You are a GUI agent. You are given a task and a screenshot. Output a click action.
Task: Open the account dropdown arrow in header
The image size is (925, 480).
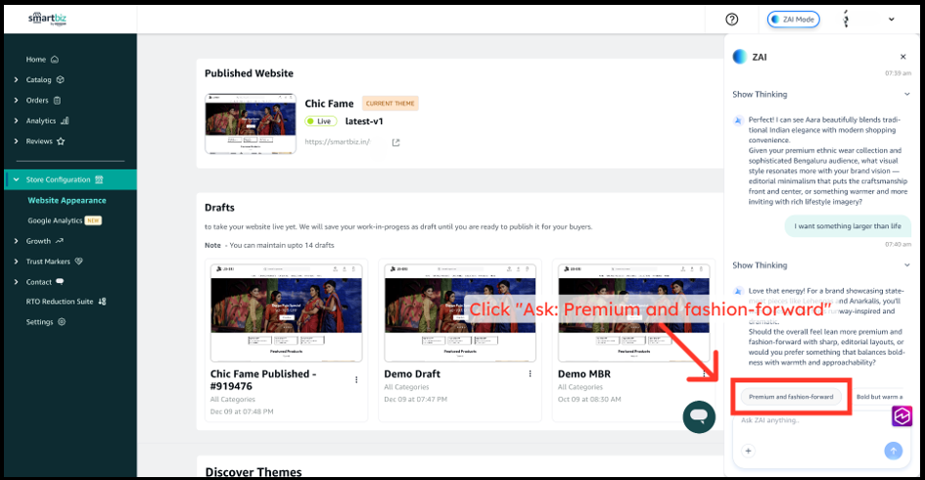(x=891, y=19)
